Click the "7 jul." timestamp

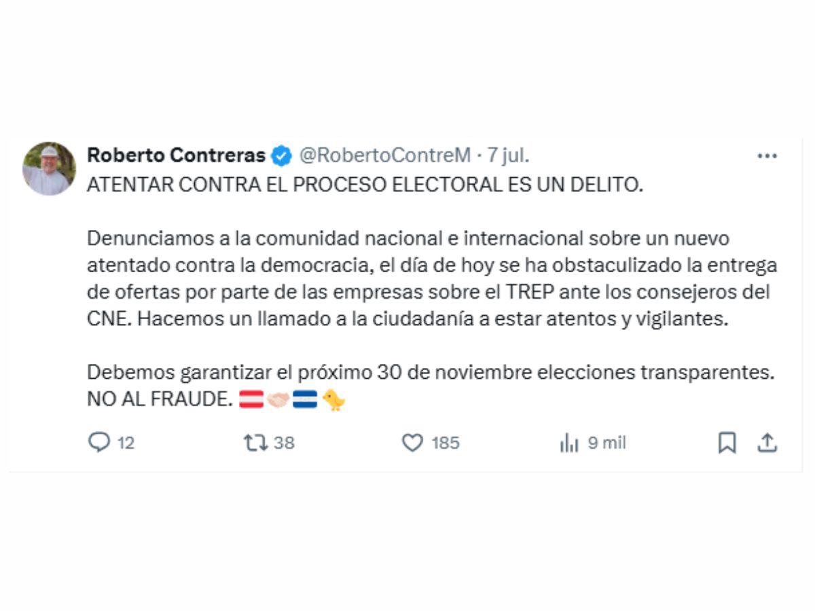(x=507, y=155)
